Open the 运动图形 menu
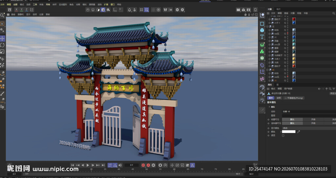The width and height of the screenshot is (336, 178). 63,5
